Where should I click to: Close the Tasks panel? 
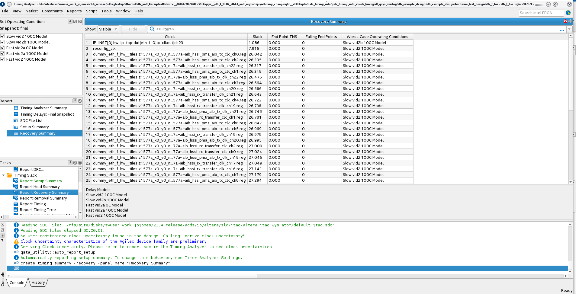pyautogui.click(x=80, y=163)
